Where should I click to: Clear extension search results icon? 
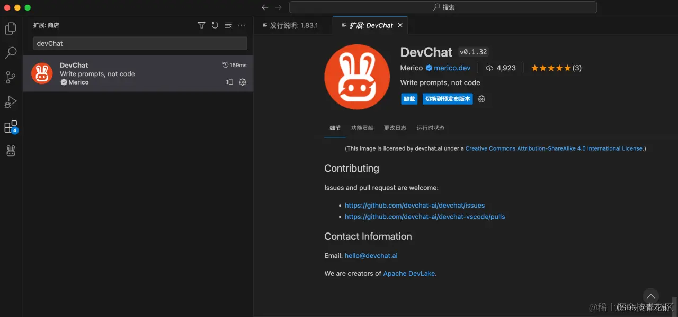coord(228,25)
